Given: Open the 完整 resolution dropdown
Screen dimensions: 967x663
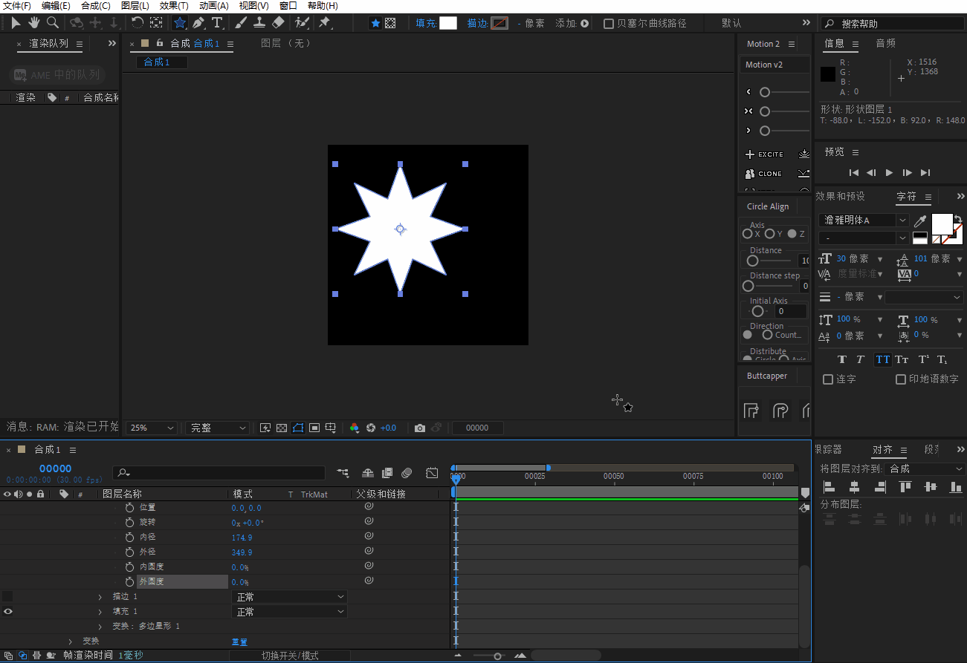Looking at the screenshot, I should [x=217, y=428].
